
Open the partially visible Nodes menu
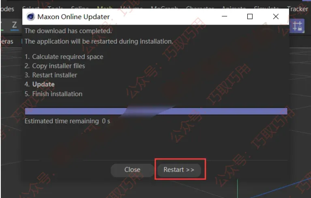pyautogui.click(x=7, y=9)
